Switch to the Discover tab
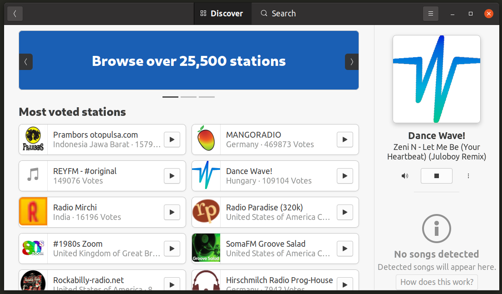Viewport: 502px width, 294px height. [x=221, y=14]
